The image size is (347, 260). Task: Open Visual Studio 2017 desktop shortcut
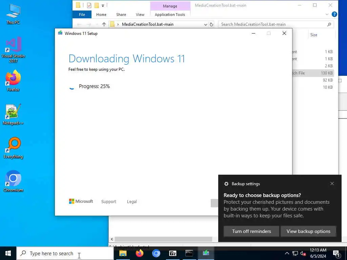(x=13, y=50)
